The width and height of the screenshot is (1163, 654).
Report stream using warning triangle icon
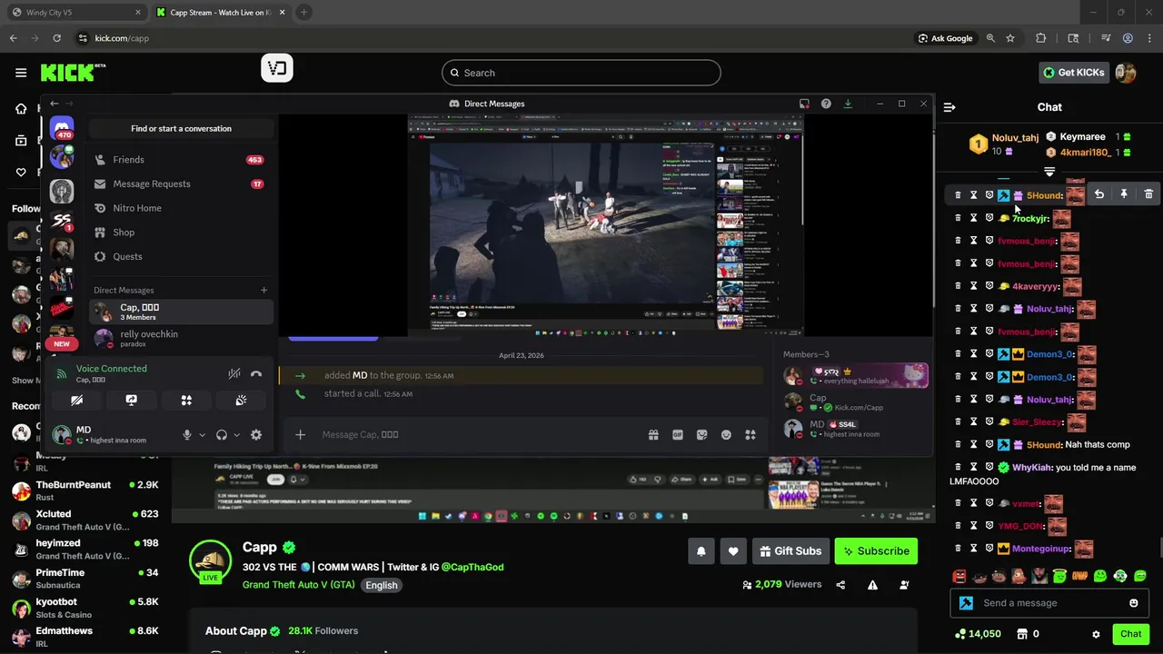click(x=872, y=585)
